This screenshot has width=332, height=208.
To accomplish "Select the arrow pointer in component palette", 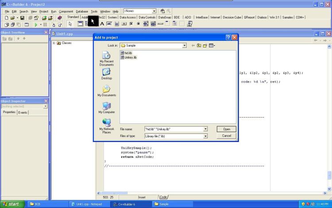I will click(70, 24).
